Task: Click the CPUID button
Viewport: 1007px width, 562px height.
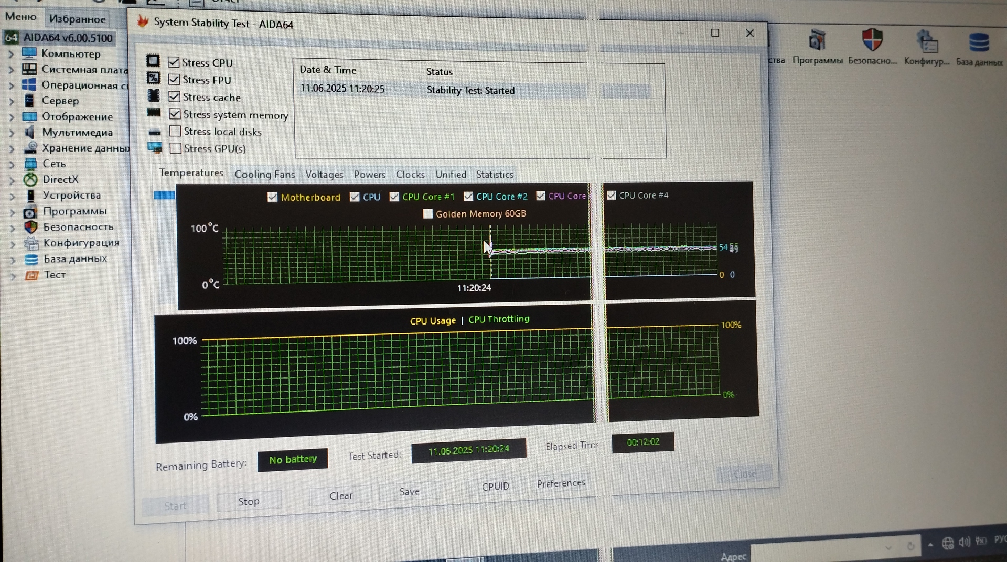Action: tap(495, 486)
